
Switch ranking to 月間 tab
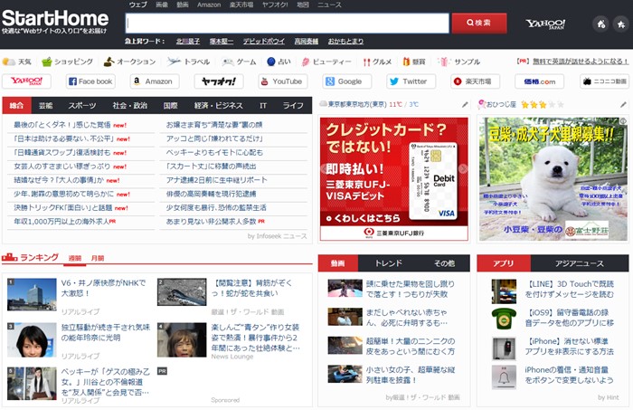(98, 258)
